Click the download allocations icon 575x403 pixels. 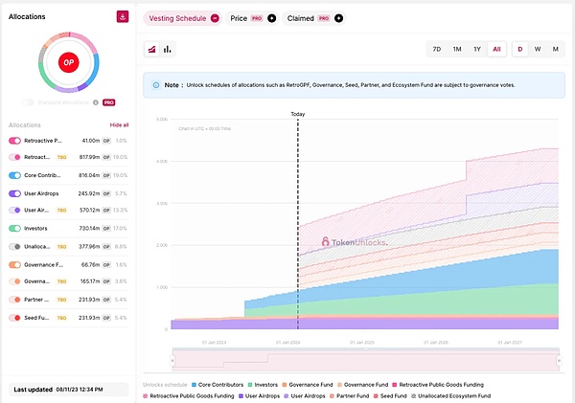point(123,16)
